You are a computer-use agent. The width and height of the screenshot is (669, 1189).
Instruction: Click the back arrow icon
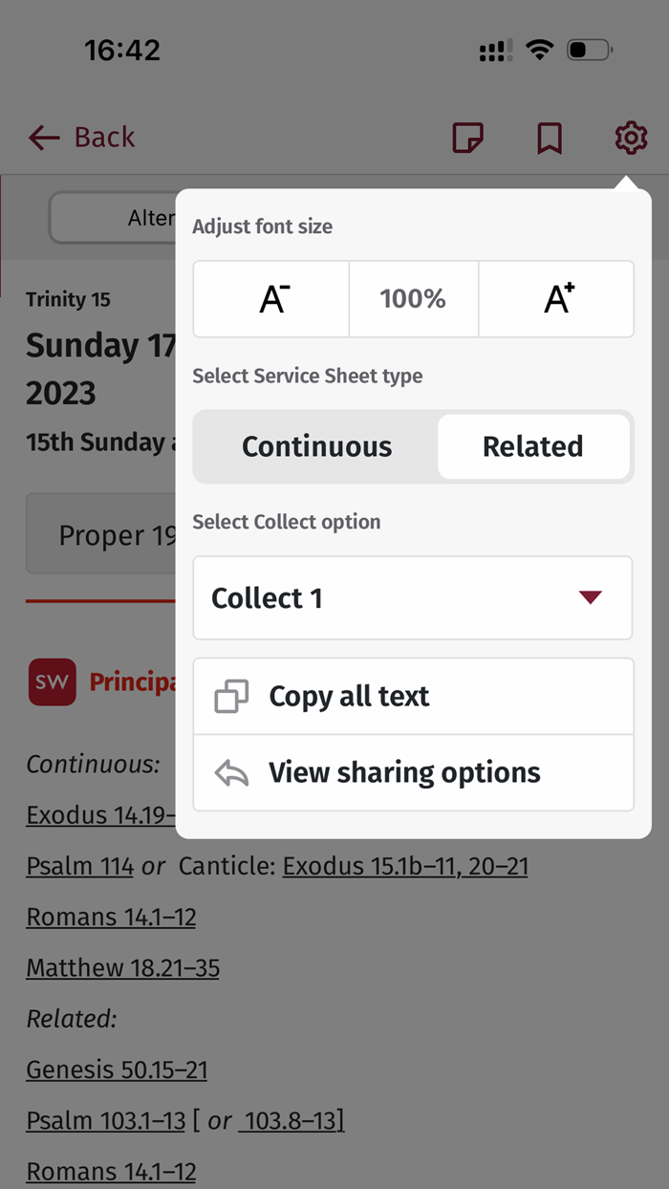43,138
